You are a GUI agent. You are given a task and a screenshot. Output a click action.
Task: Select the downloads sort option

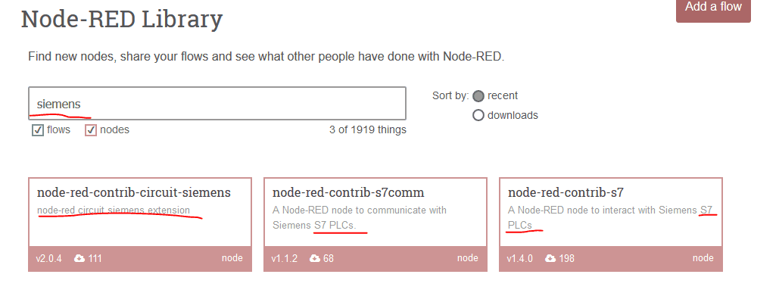[x=478, y=116]
